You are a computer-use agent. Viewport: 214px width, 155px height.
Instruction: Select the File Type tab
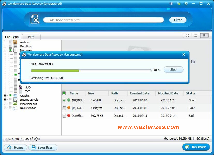[12, 37]
